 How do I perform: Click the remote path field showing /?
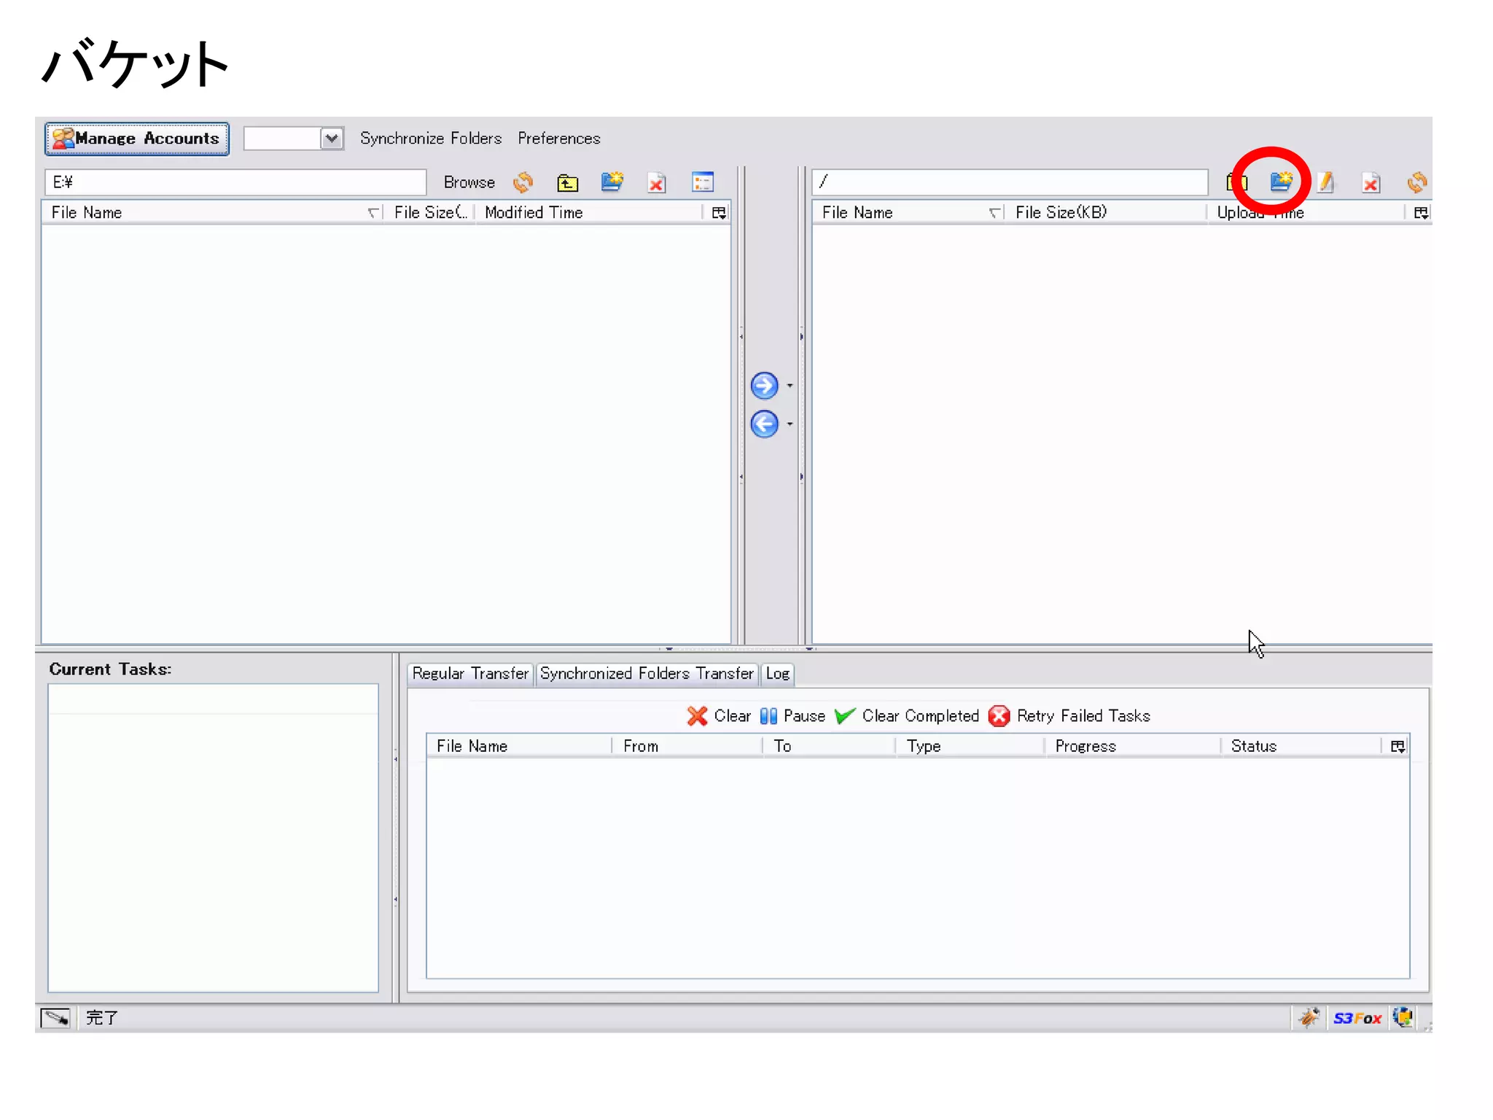[x=1010, y=182]
